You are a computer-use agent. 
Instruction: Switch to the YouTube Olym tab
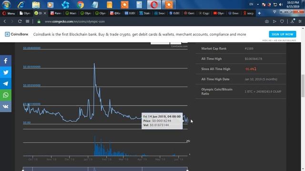219,13
